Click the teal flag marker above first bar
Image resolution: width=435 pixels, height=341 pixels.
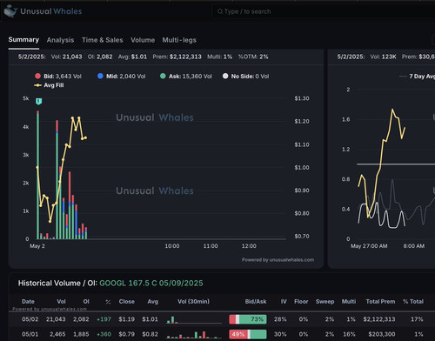pyautogui.click(x=38, y=101)
